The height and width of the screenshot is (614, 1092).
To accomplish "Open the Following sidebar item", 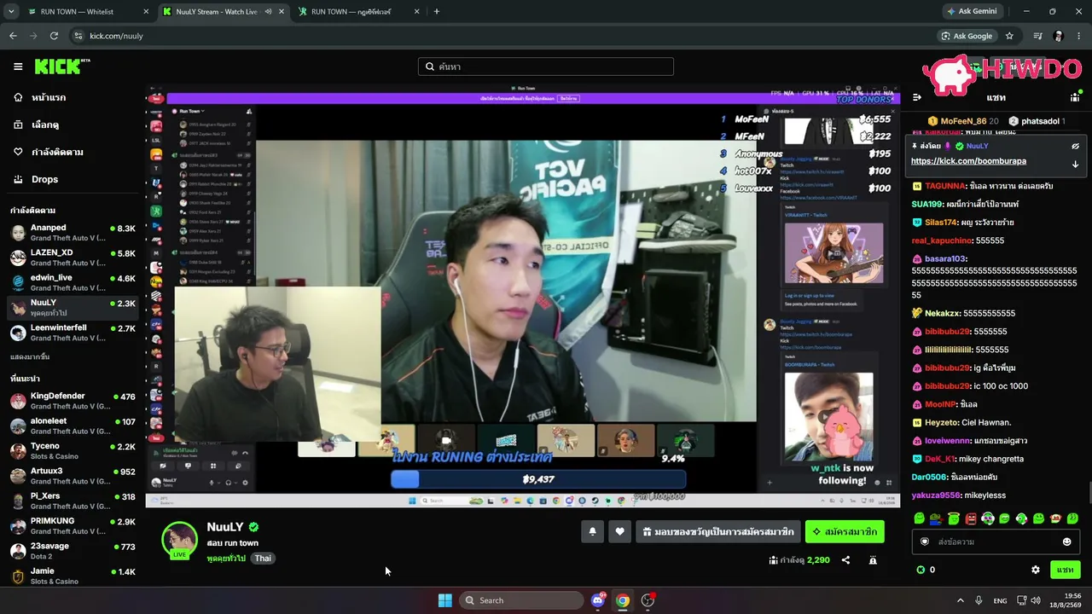I will [x=73, y=152].
